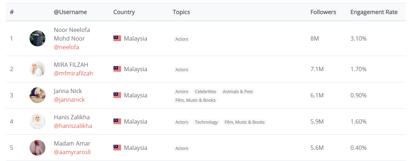Screen dimensions: 409x161
Task: Open the @haniszalikha username link
Action: coord(73,126)
